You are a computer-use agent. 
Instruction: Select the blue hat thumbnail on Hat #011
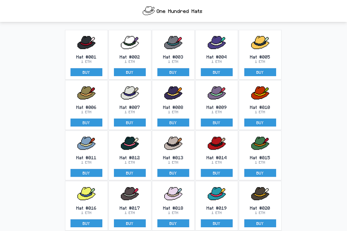tap(86, 143)
